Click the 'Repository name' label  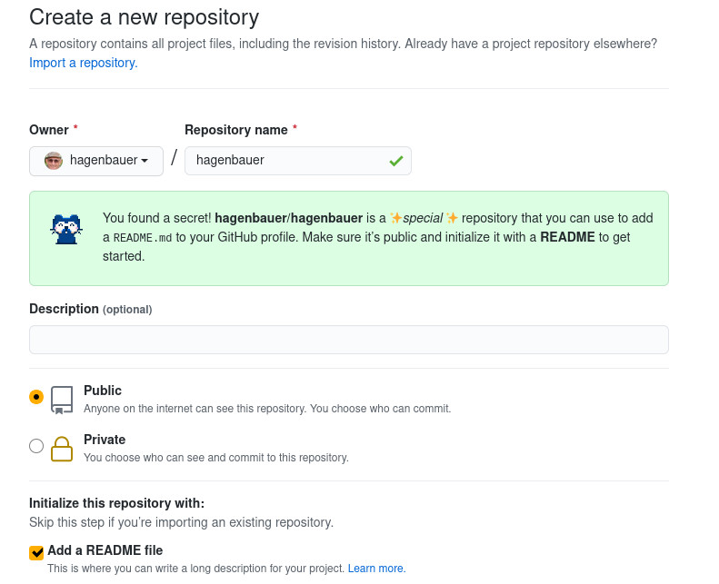[x=236, y=130]
